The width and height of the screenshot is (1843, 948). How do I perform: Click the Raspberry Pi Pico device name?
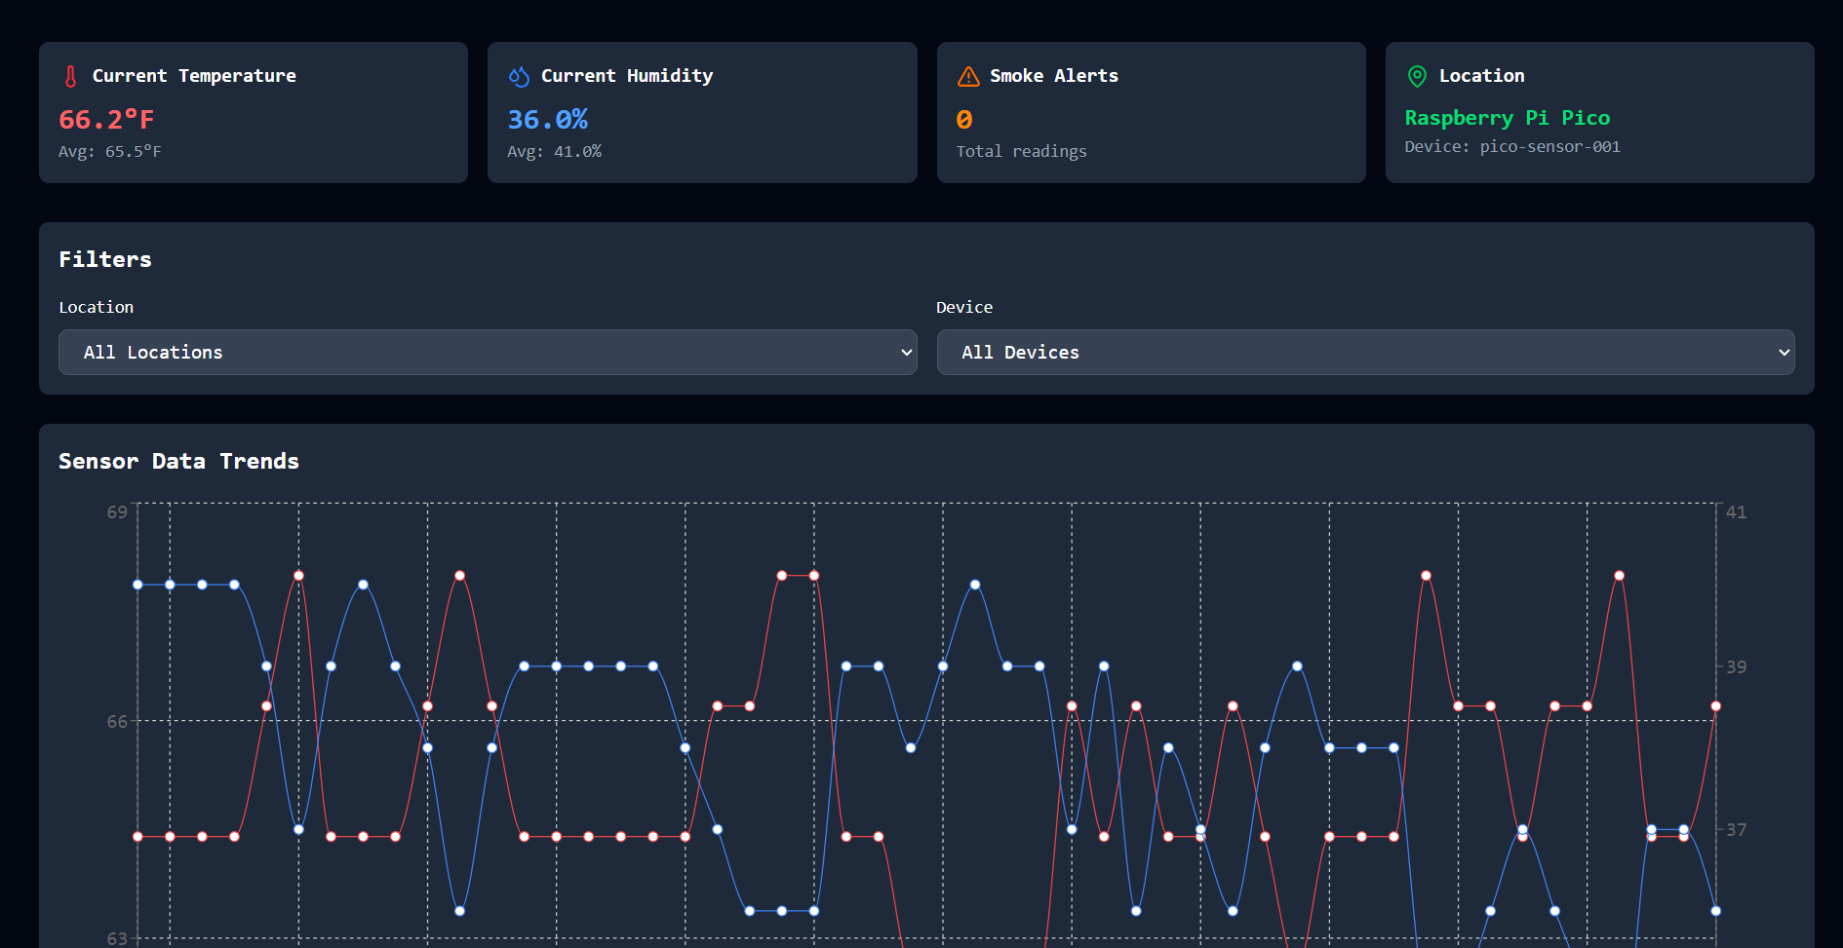1508,117
